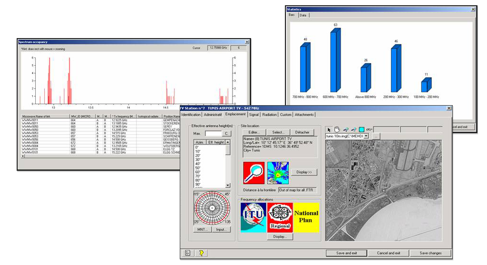Click the cyan square color tool above the map
The width and height of the screenshot is (487, 265).
pos(361,129)
